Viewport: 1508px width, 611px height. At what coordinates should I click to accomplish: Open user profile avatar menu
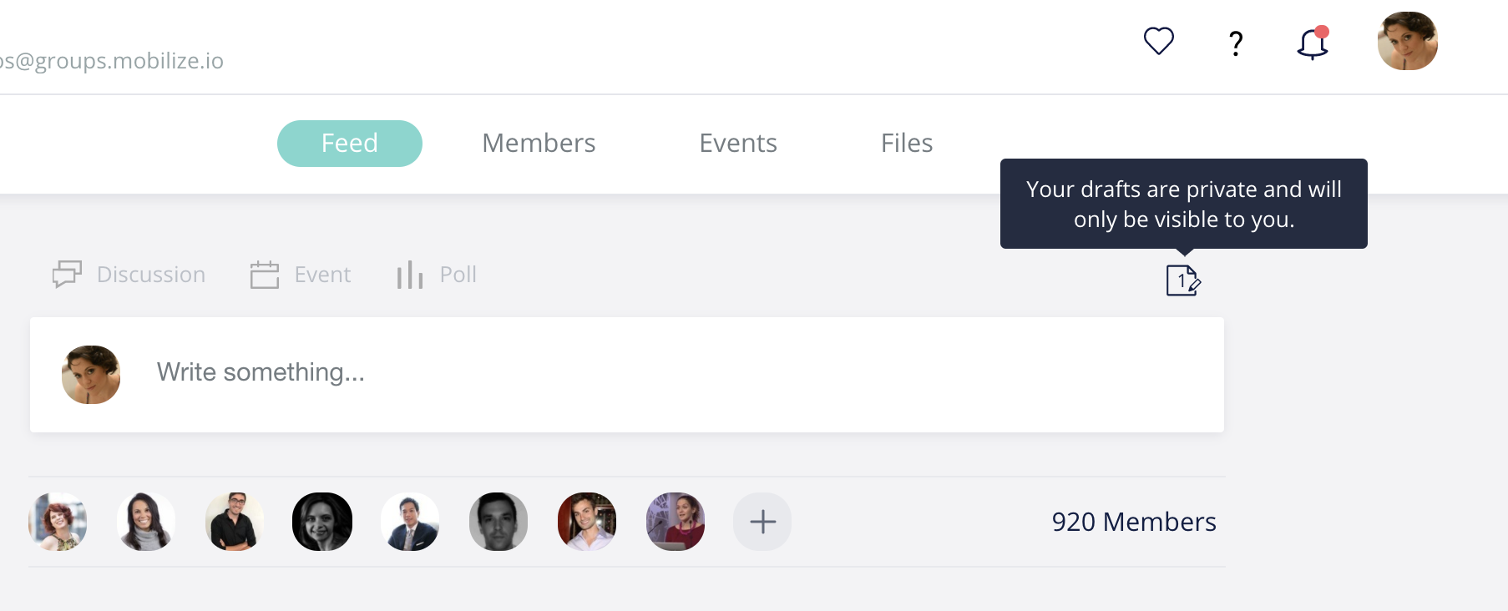click(x=1408, y=41)
